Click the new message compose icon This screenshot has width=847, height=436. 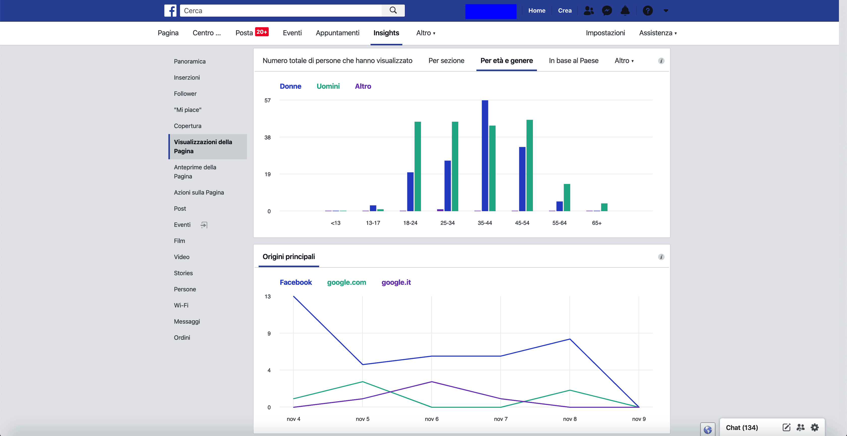(x=786, y=427)
